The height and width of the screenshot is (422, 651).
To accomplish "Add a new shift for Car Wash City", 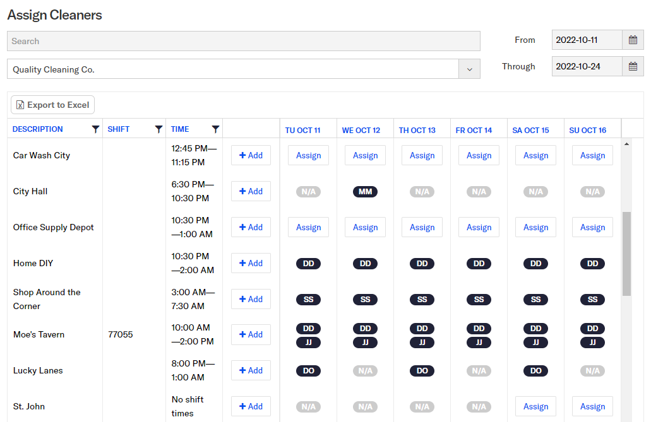I will pos(251,155).
